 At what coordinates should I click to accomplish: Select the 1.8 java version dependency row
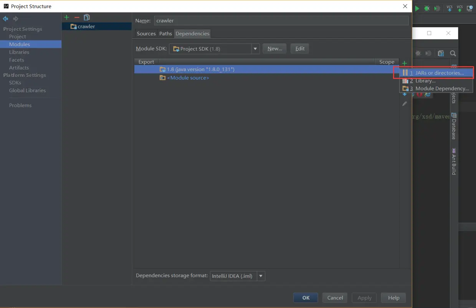266,69
